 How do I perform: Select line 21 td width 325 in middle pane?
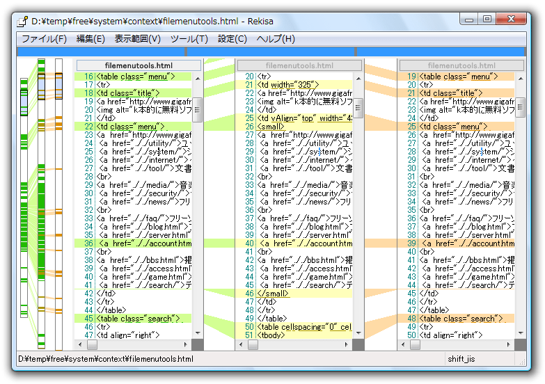click(x=294, y=85)
